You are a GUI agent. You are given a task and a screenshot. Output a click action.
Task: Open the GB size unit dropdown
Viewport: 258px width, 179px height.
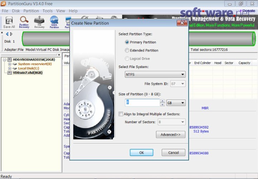176,103
